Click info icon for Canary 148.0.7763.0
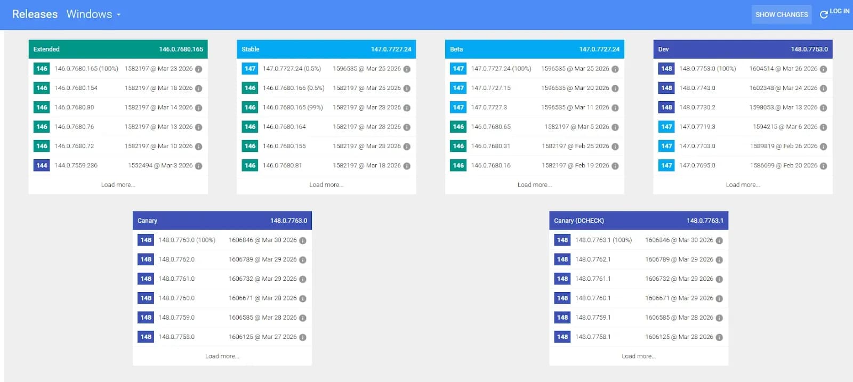The image size is (853, 382). tap(303, 241)
